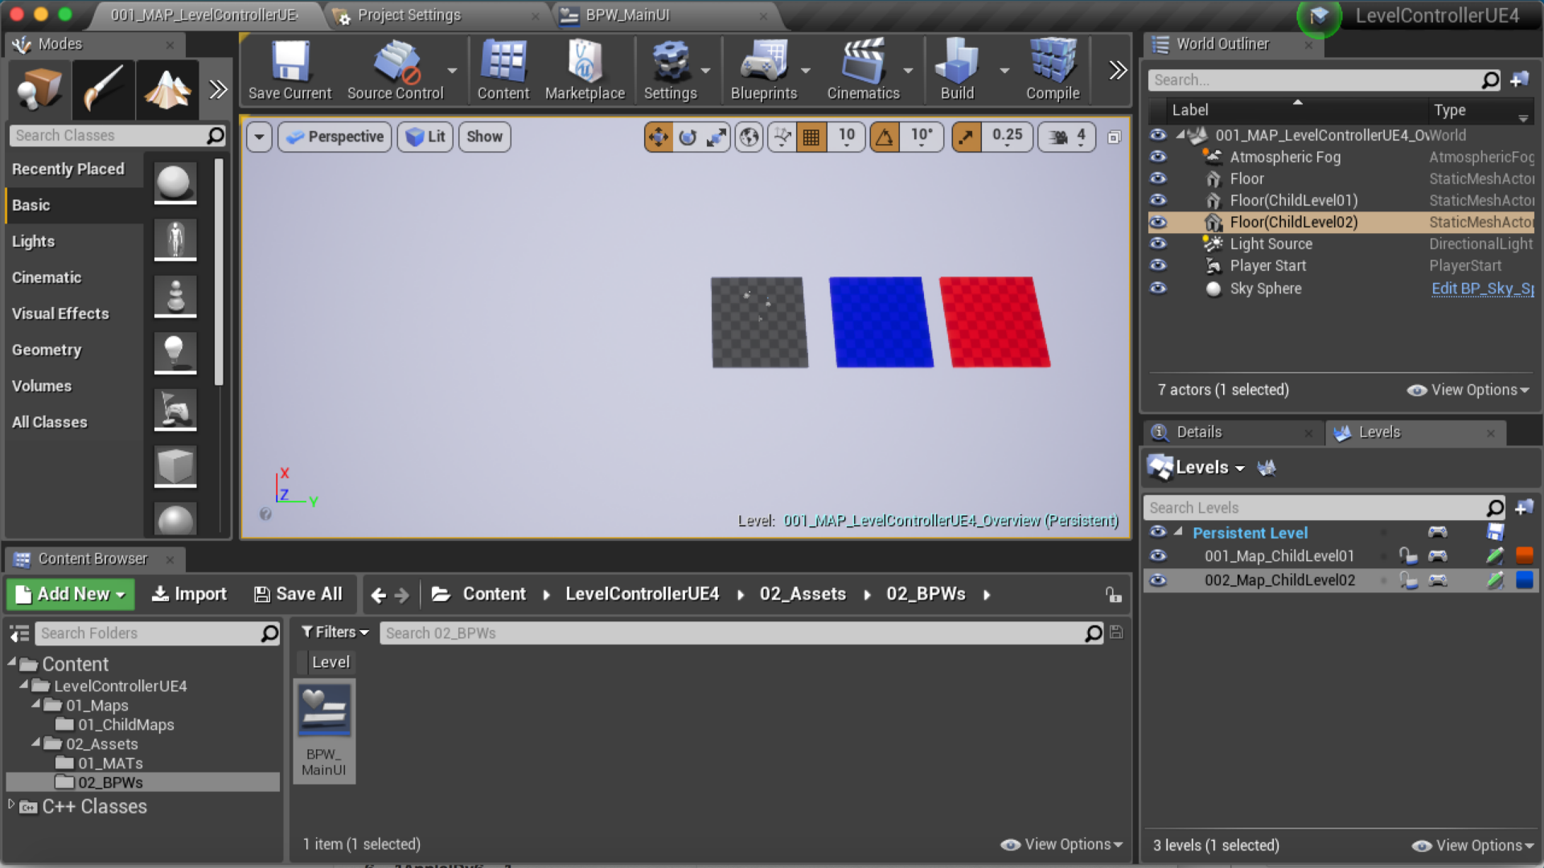Open the Edit BP_Sky_Sphere link
The width and height of the screenshot is (1544, 868).
[x=1482, y=289]
